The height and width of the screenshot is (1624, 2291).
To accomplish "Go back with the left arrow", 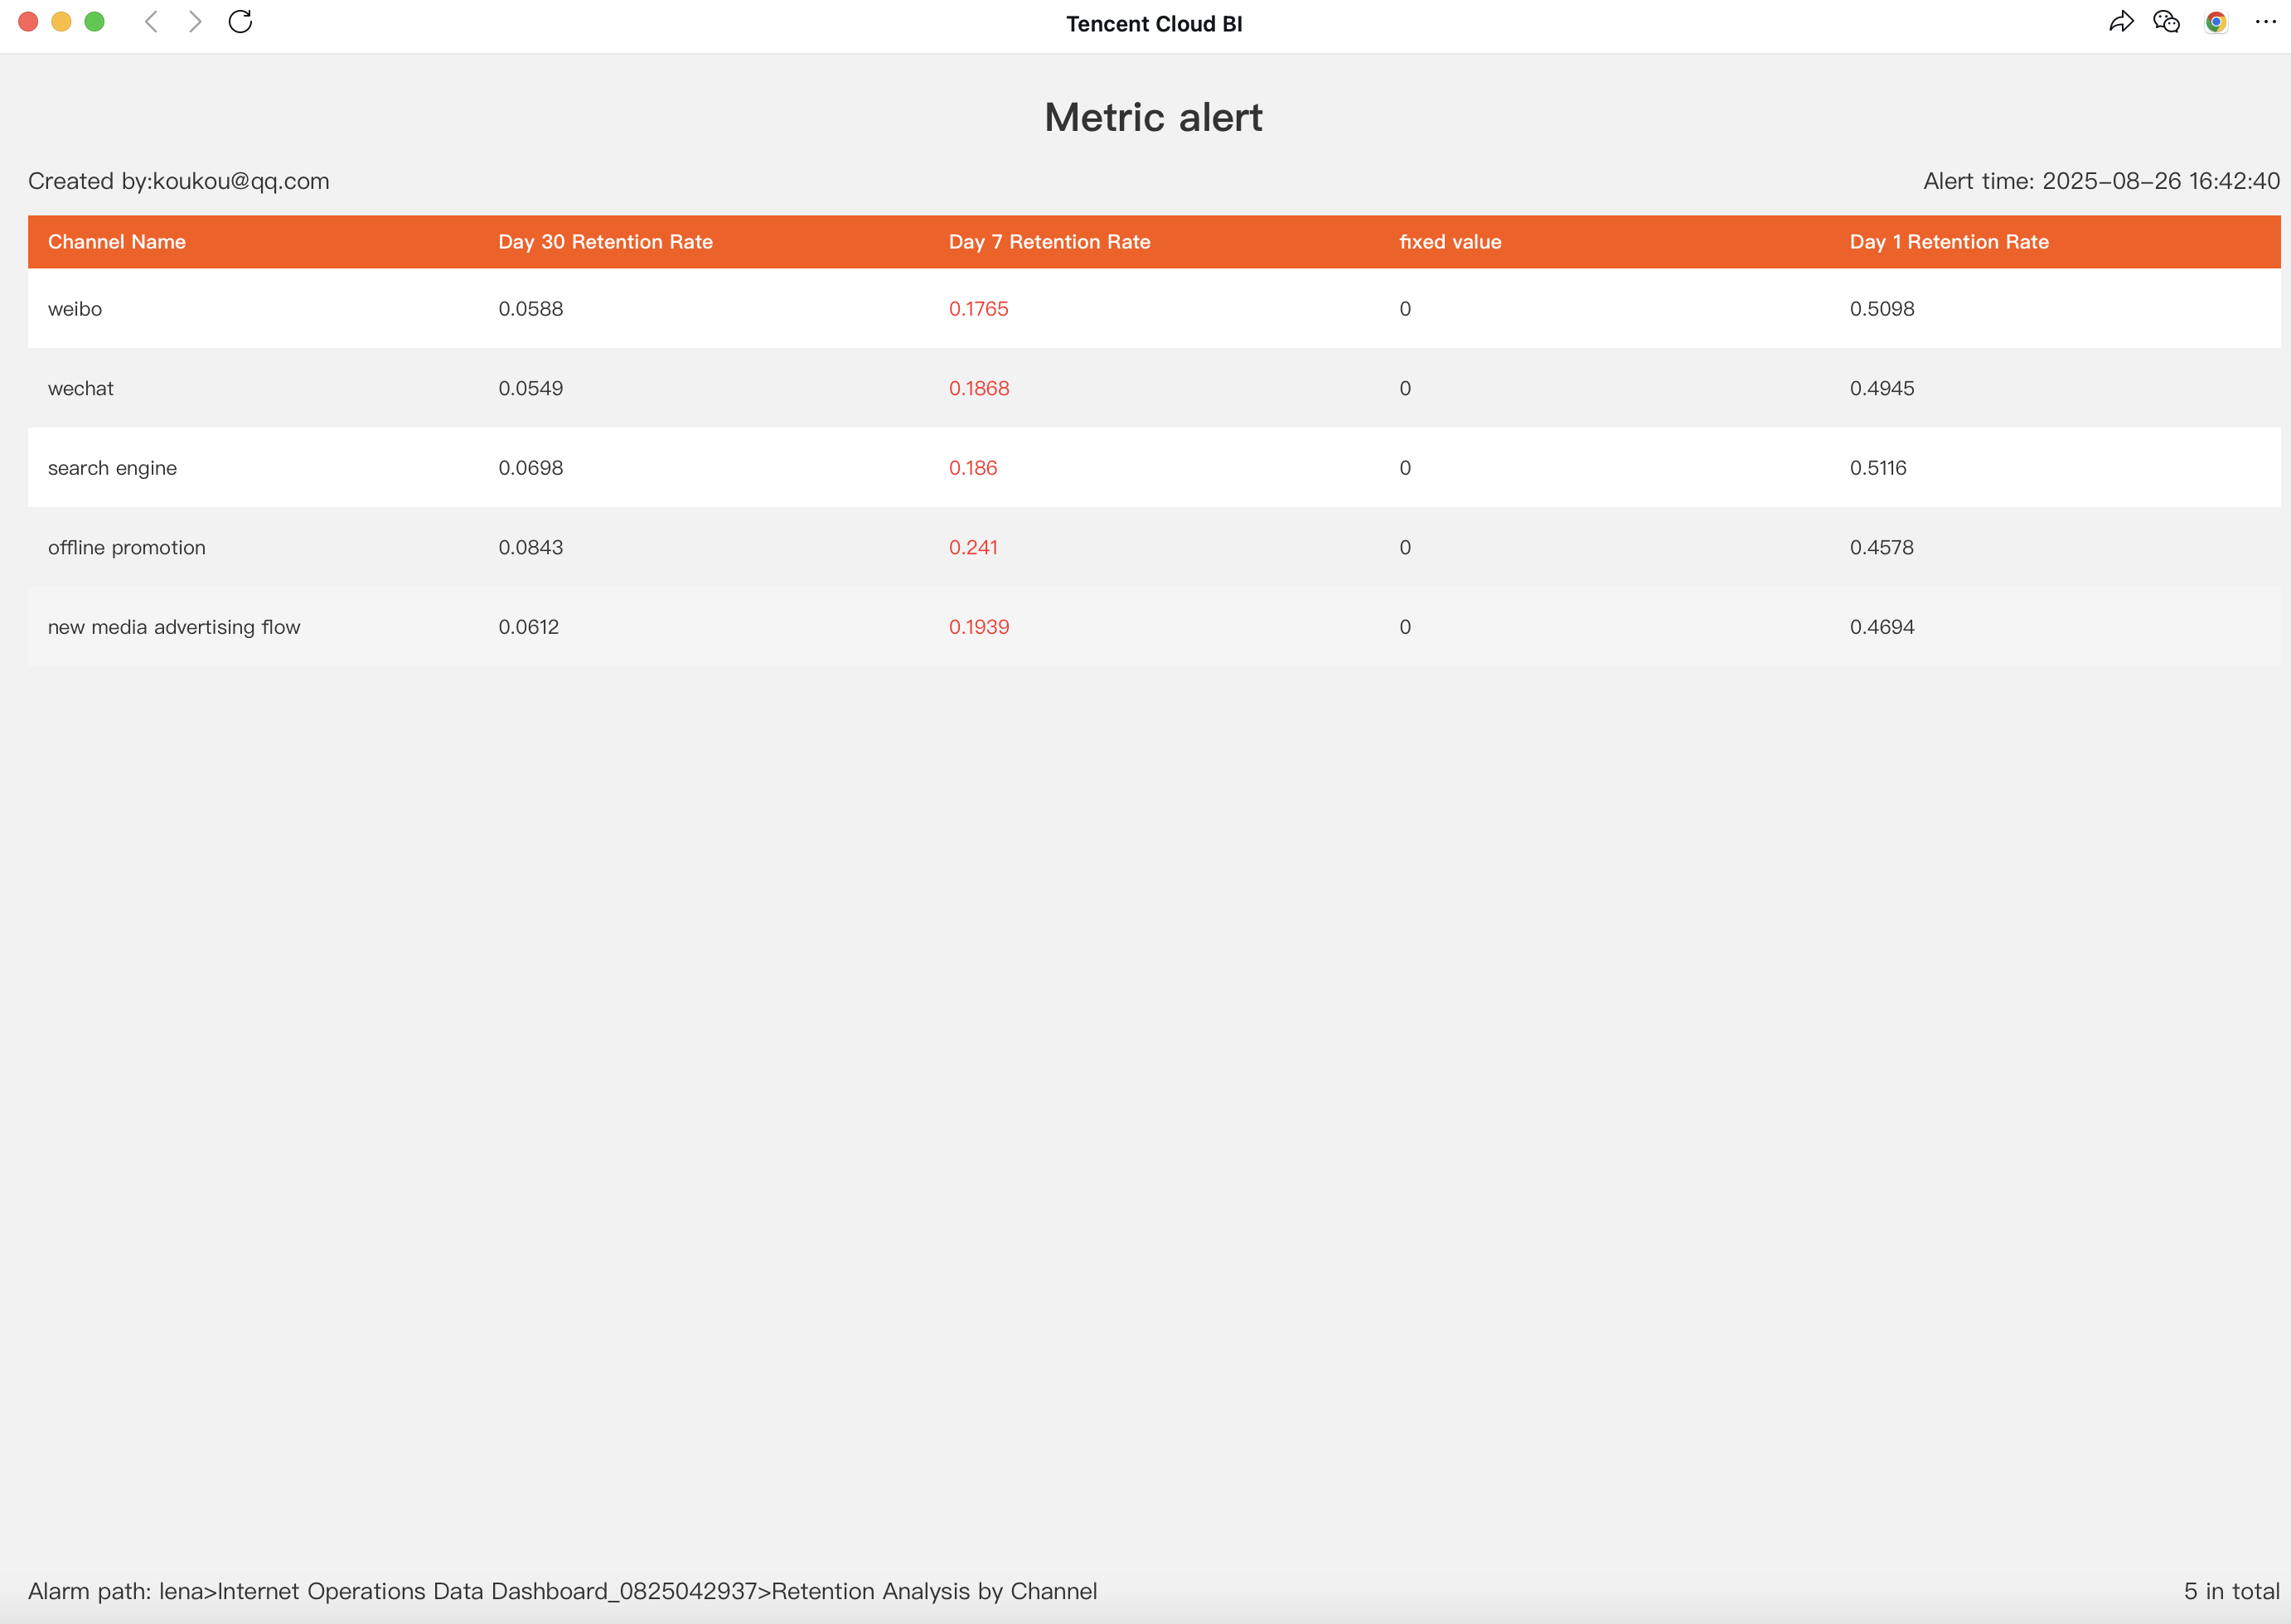I will (152, 22).
